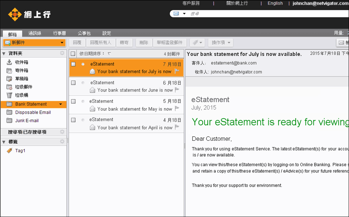This screenshot has height=217, width=349.
Task: Click the mail envelope icon in search box
Action: (176, 14)
